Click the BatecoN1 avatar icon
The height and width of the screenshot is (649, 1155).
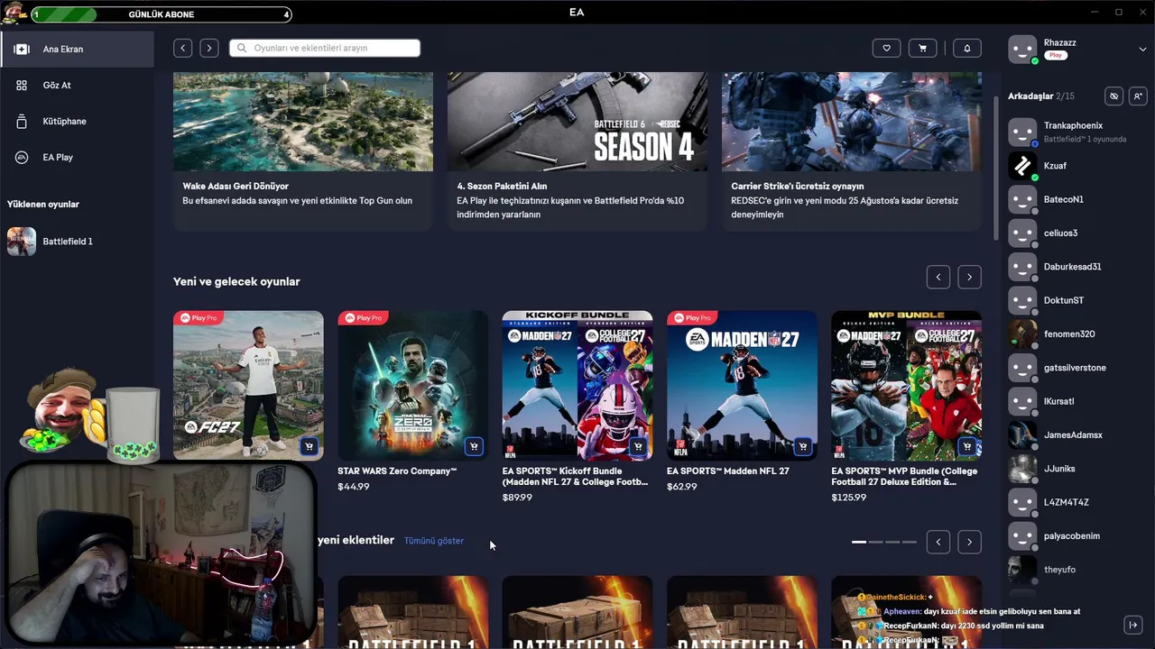point(1022,199)
